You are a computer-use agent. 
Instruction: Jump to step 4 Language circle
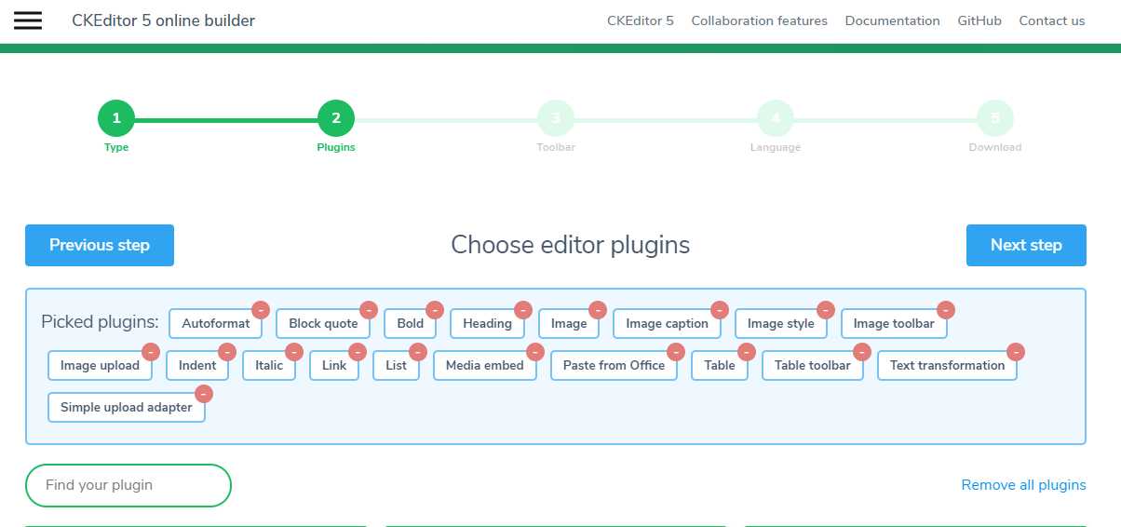pyautogui.click(x=776, y=118)
